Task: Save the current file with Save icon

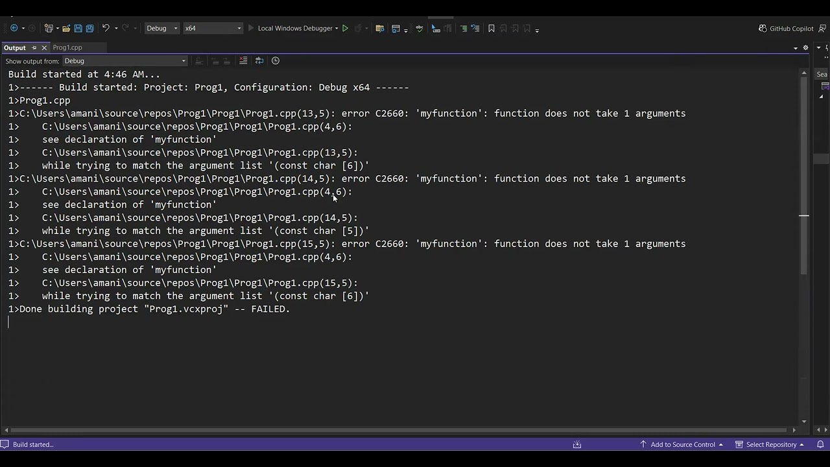Action: 78,29
